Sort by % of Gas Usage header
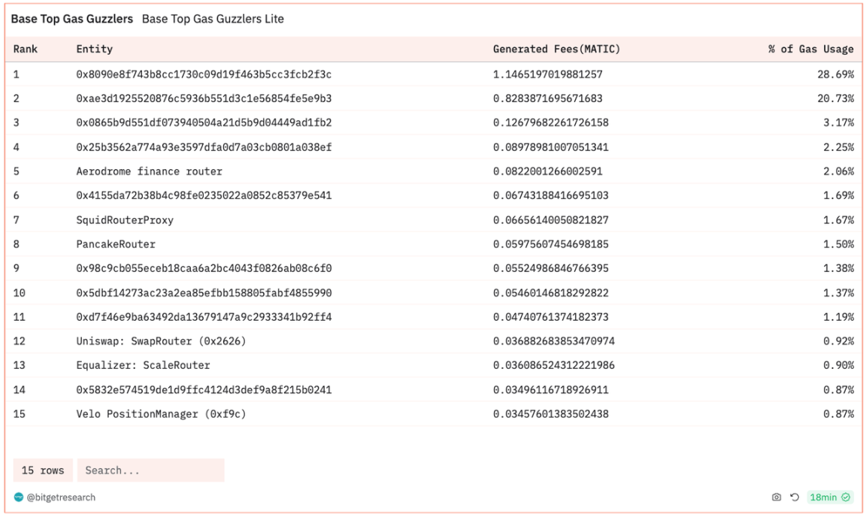Image resolution: width=866 pixels, height=517 pixels. coord(810,49)
